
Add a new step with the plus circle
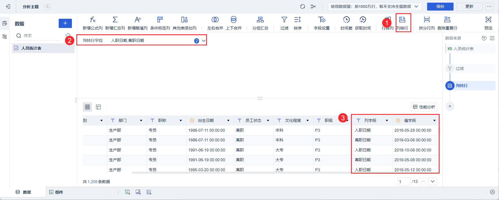(450, 106)
